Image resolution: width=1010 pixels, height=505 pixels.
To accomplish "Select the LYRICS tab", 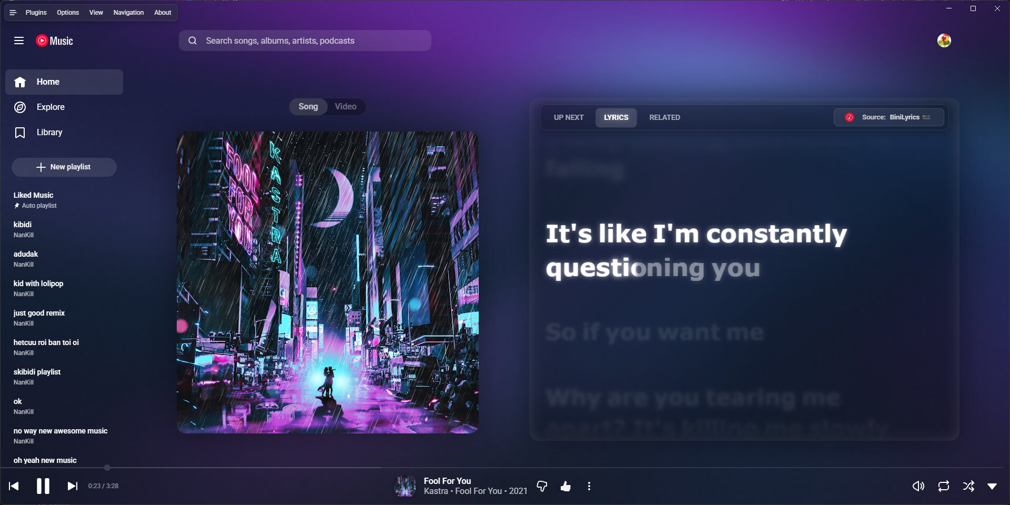I will (x=616, y=117).
